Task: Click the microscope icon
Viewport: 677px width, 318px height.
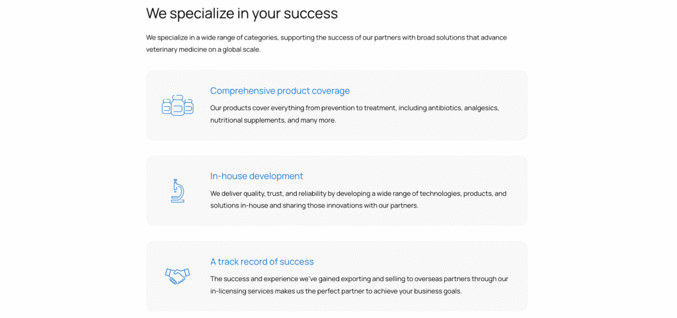Action: click(177, 191)
